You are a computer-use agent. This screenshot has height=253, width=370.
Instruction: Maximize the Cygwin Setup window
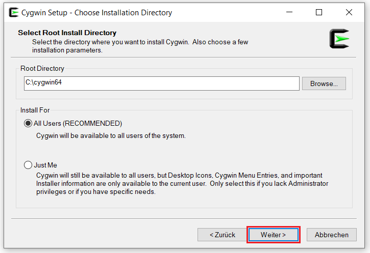click(x=319, y=12)
